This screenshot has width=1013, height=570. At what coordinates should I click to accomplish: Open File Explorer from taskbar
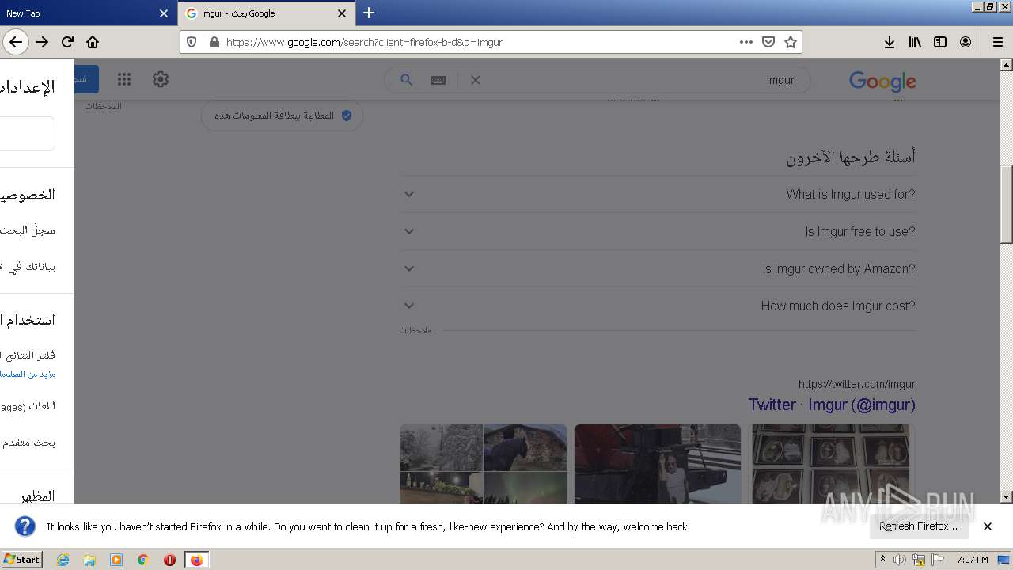pos(89,560)
